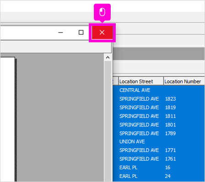This screenshot has width=205, height=182.
Task: Select SPRINGFIELD AVE 1761 row
Action: pyautogui.click(x=159, y=159)
